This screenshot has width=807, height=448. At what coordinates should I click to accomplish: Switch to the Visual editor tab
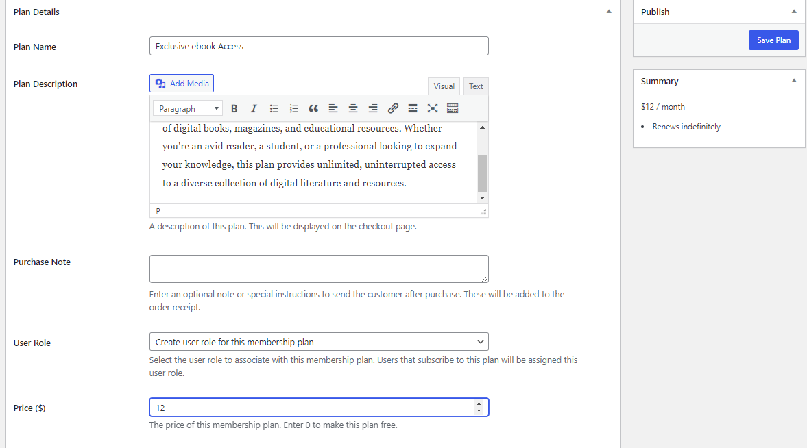tap(444, 86)
